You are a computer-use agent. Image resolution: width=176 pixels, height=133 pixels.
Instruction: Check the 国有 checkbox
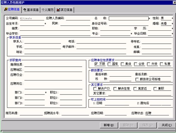[x=109, y=64]
